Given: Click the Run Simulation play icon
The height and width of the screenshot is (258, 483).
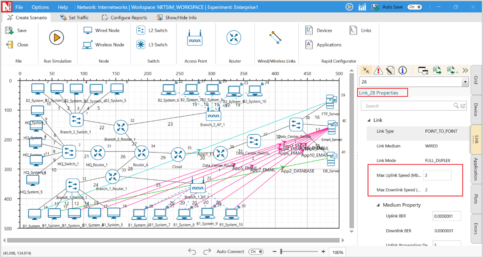Looking at the screenshot, I should tap(56, 38).
